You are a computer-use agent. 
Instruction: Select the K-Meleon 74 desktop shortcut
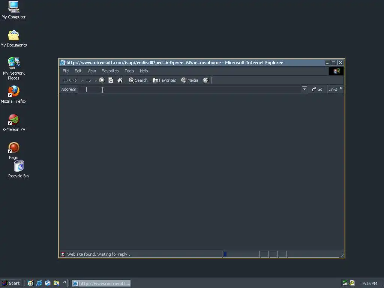tap(14, 123)
